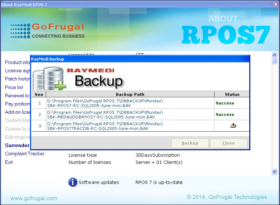
Task: Open the Patch history link
Action: (x=18, y=79)
